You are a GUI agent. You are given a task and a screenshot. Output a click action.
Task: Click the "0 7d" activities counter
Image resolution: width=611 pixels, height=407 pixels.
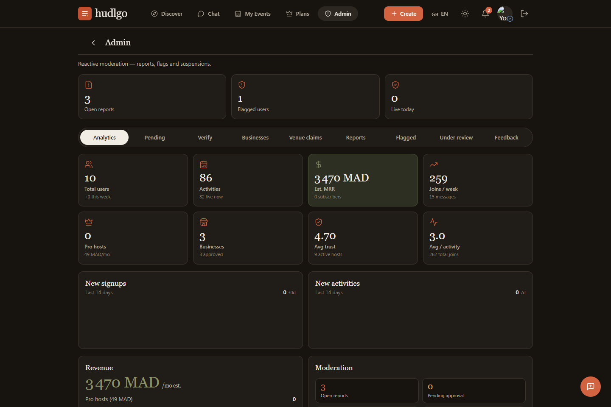tap(521, 293)
